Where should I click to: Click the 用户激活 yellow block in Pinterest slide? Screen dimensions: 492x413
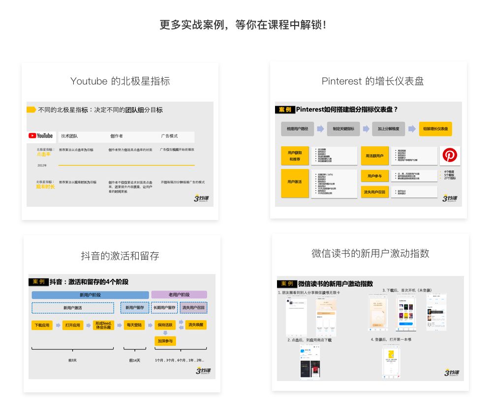click(295, 183)
